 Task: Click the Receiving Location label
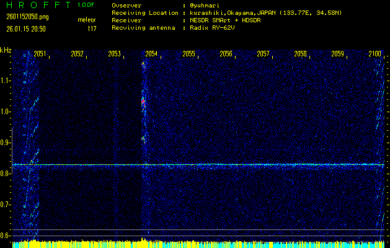pos(145,13)
